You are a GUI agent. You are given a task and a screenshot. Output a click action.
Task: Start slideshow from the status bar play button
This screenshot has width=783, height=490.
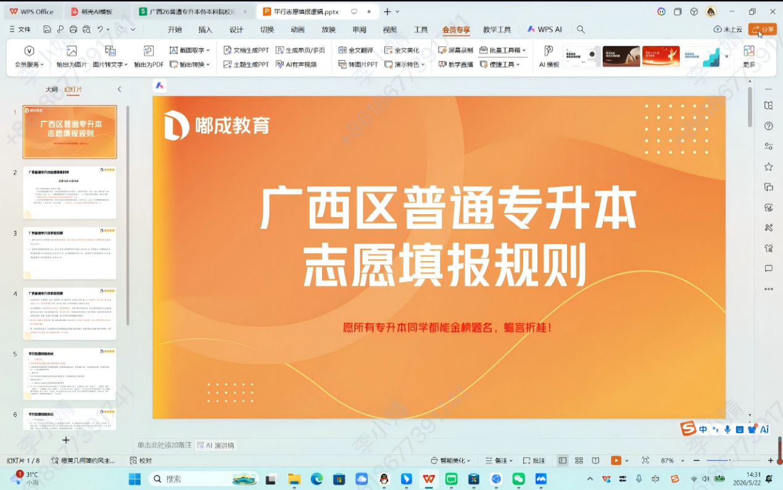tap(616, 460)
